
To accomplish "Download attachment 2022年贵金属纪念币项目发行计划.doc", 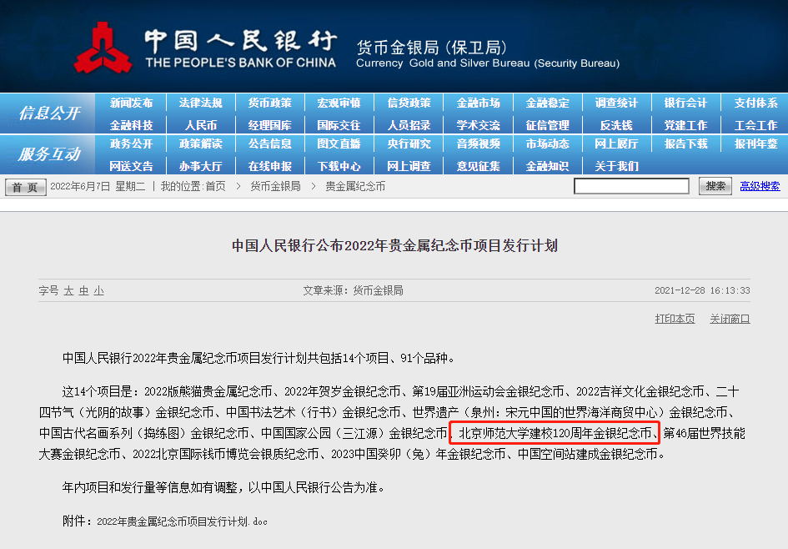I will 182,521.
